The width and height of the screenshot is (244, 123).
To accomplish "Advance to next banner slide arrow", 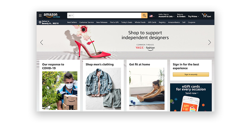I will coord(210,42).
